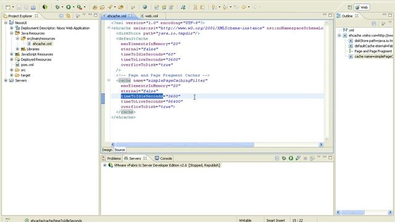The height and width of the screenshot is (222, 395).
Task: Click the Print toolbar icon
Action: 33,7
